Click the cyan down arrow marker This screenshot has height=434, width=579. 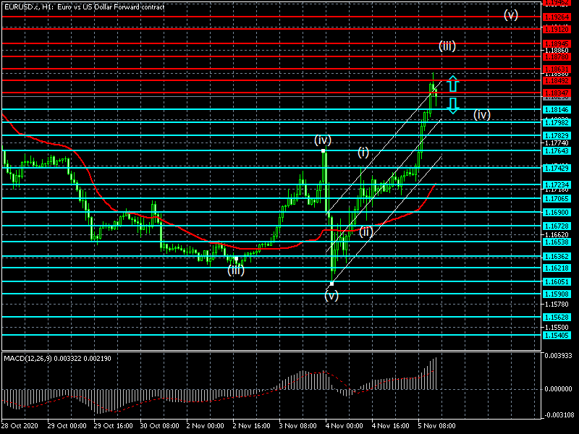452,106
